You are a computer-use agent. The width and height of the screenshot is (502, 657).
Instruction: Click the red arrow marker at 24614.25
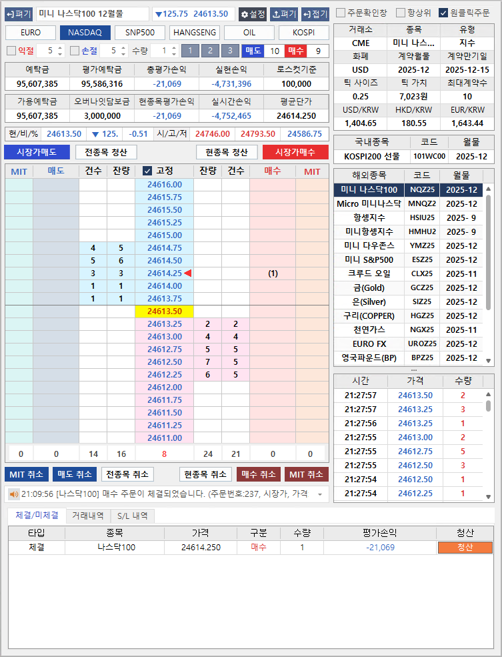click(188, 273)
